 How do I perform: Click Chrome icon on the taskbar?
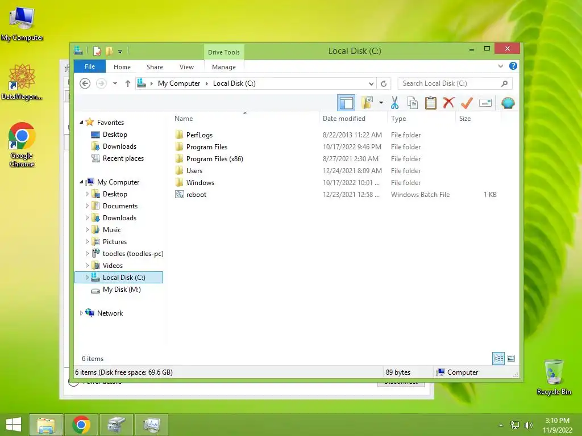pyautogui.click(x=81, y=425)
